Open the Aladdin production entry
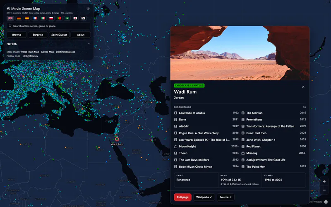The image size is (331, 207). click(x=206, y=126)
